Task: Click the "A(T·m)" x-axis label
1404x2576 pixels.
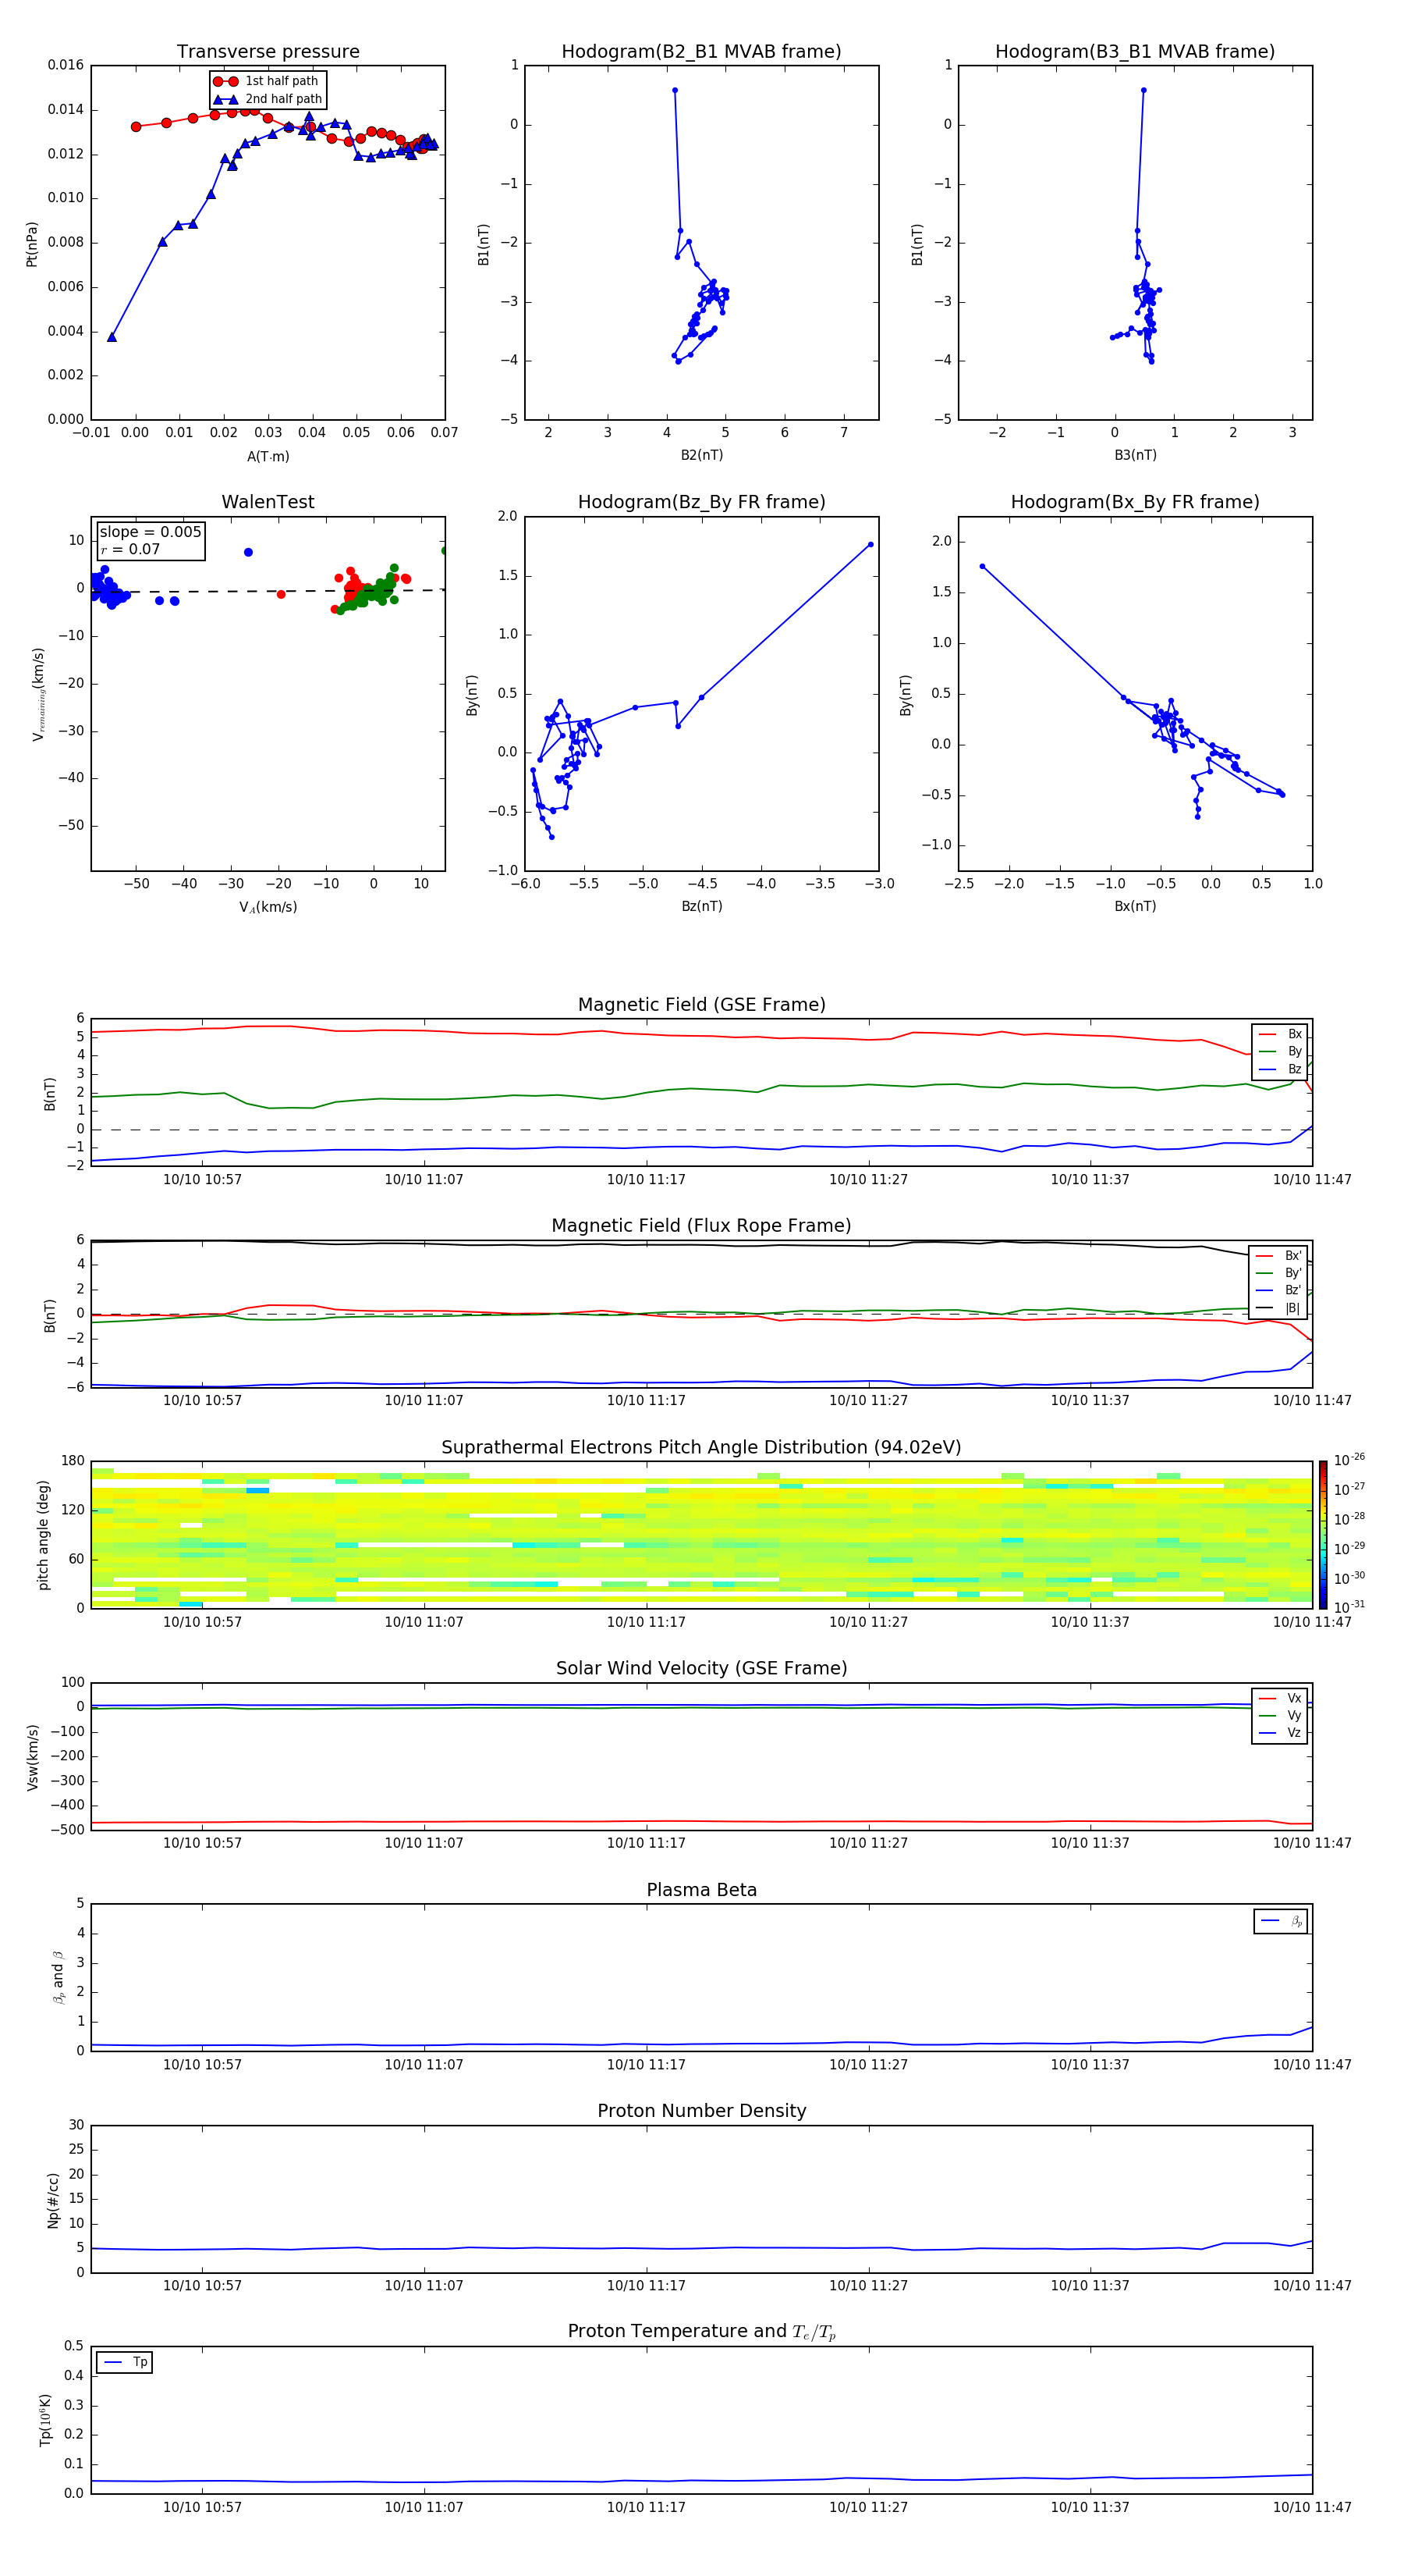Action: [x=268, y=457]
